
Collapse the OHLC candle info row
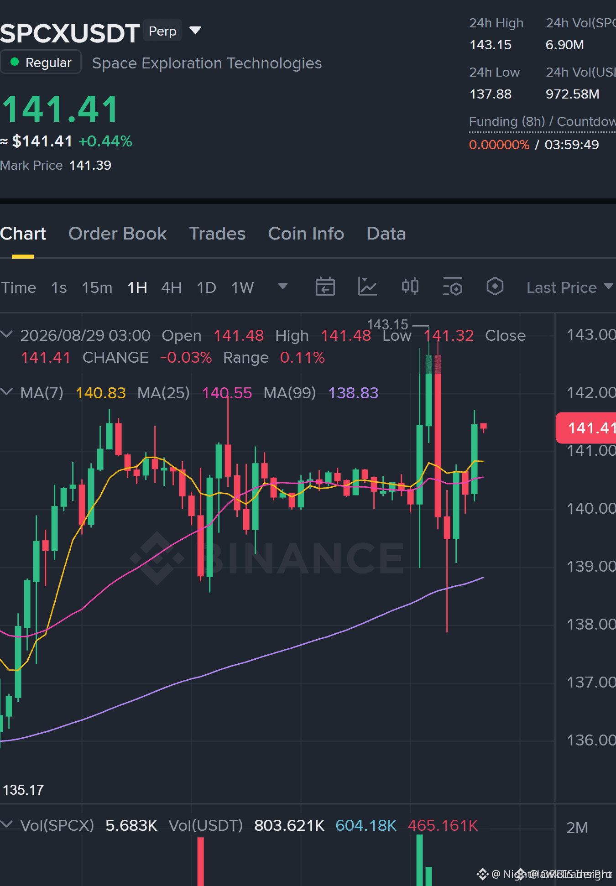(6, 334)
